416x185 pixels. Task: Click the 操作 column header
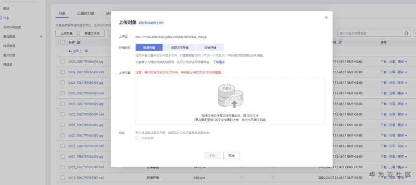point(384,42)
